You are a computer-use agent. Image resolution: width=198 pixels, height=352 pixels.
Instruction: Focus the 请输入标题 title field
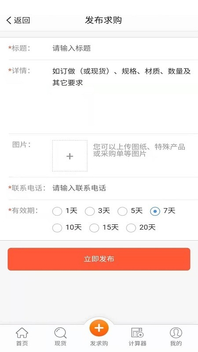pyautogui.click(x=124, y=48)
